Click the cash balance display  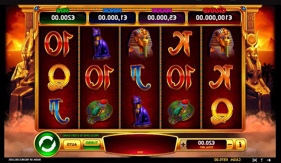pyautogui.click(x=228, y=160)
